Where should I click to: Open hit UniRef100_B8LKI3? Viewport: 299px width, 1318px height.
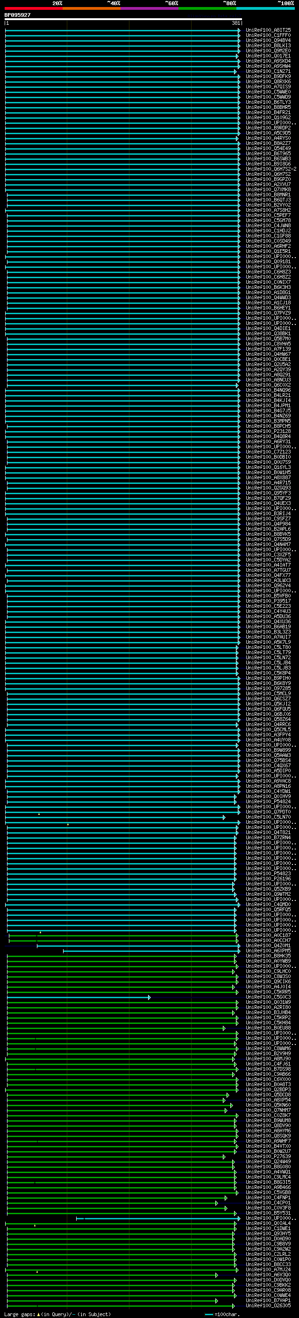[268, 45]
